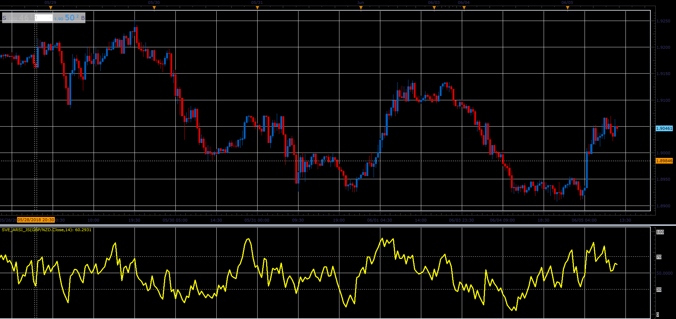Screen dimensions: 676x319
Task: Click the 1.9100 price axis label
Action: 663,100
